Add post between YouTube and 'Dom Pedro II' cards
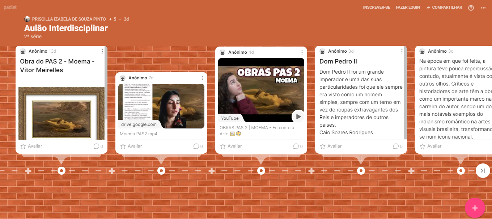The image size is (492, 219). click(311, 171)
